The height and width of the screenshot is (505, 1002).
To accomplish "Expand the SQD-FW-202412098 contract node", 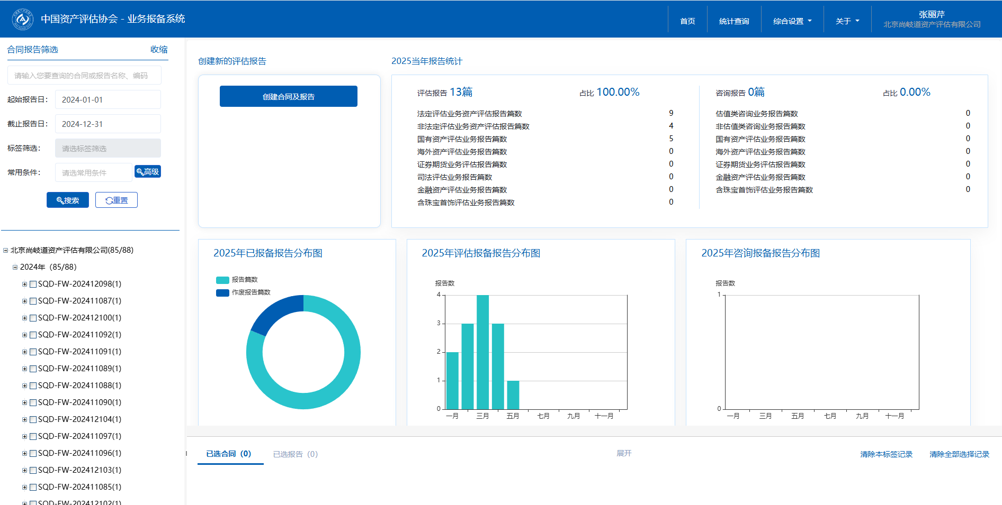I will pyautogui.click(x=24, y=284).
